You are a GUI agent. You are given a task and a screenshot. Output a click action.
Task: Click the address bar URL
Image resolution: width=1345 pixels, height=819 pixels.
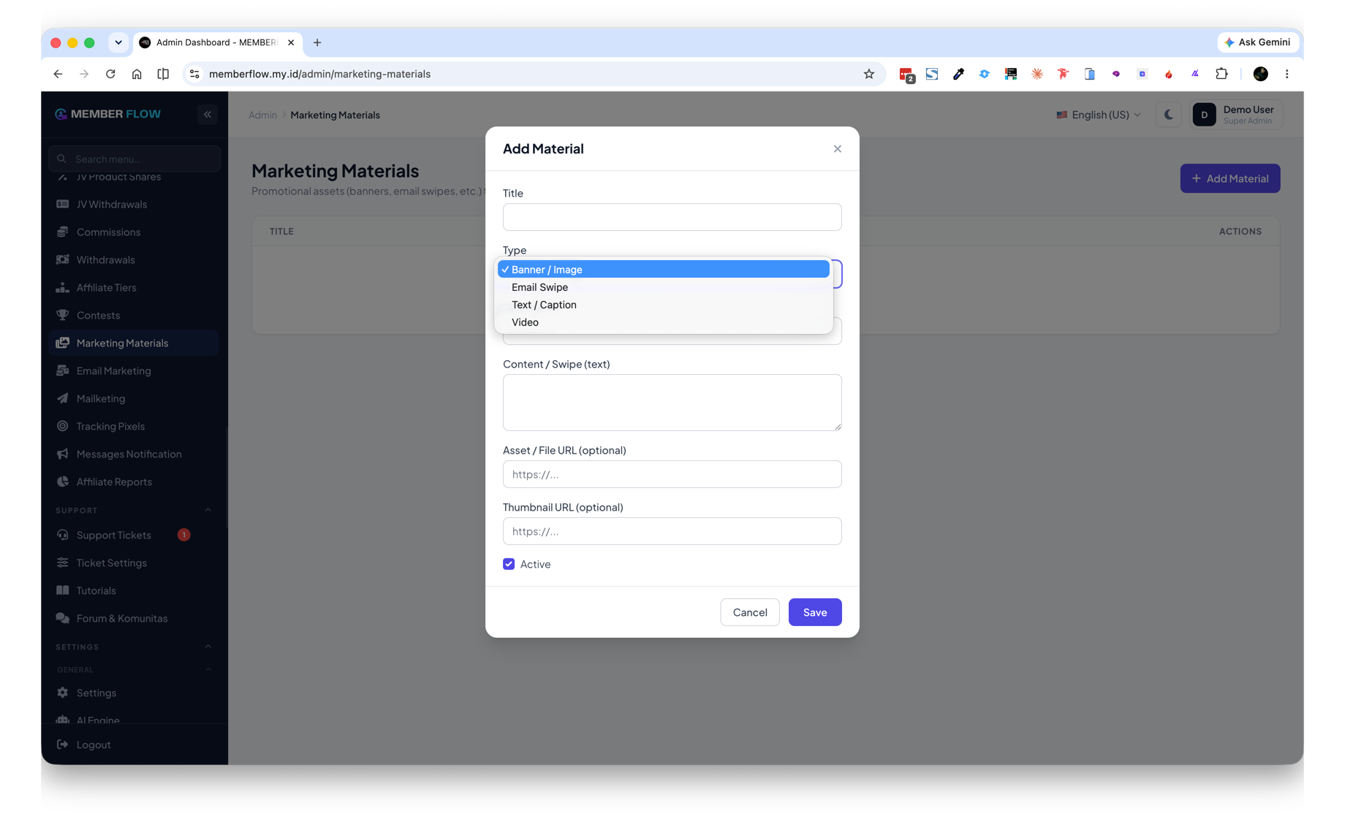click(x=319, y=74)
